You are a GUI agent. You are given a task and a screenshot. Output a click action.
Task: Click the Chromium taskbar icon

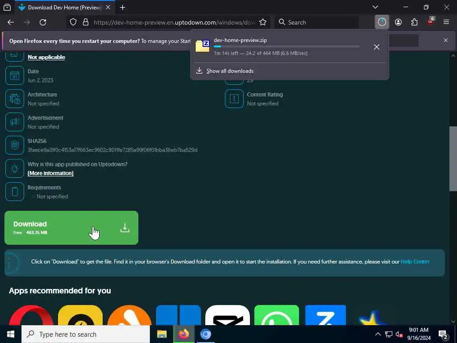pyautogui.click(x=205, y=334)
